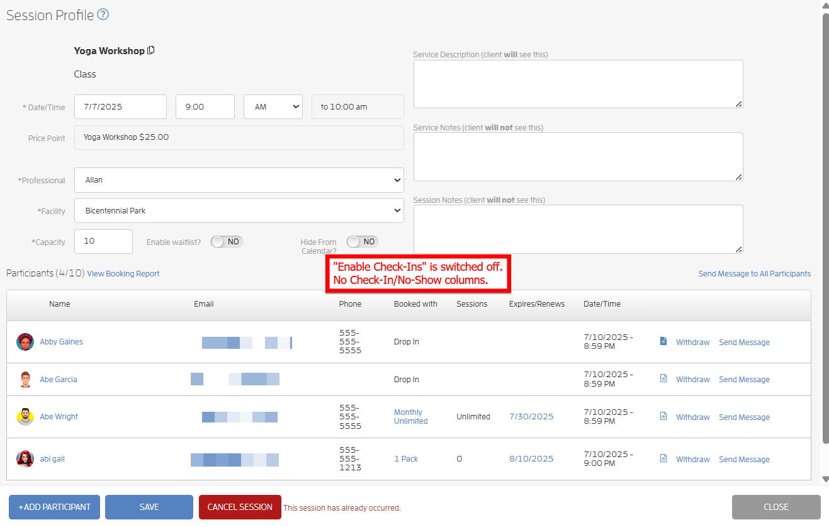This screenshot has height=527, width=829.
Task: Open Abby Gaines document note icon
Action: pyautogui.click(x=663, y=341)
